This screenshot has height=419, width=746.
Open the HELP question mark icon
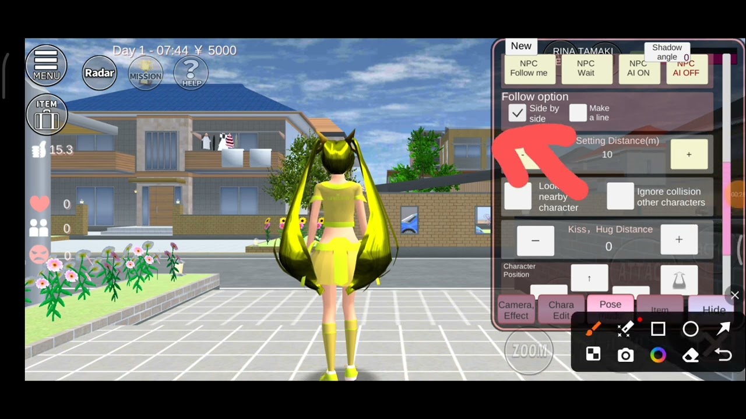pos(191,73)
